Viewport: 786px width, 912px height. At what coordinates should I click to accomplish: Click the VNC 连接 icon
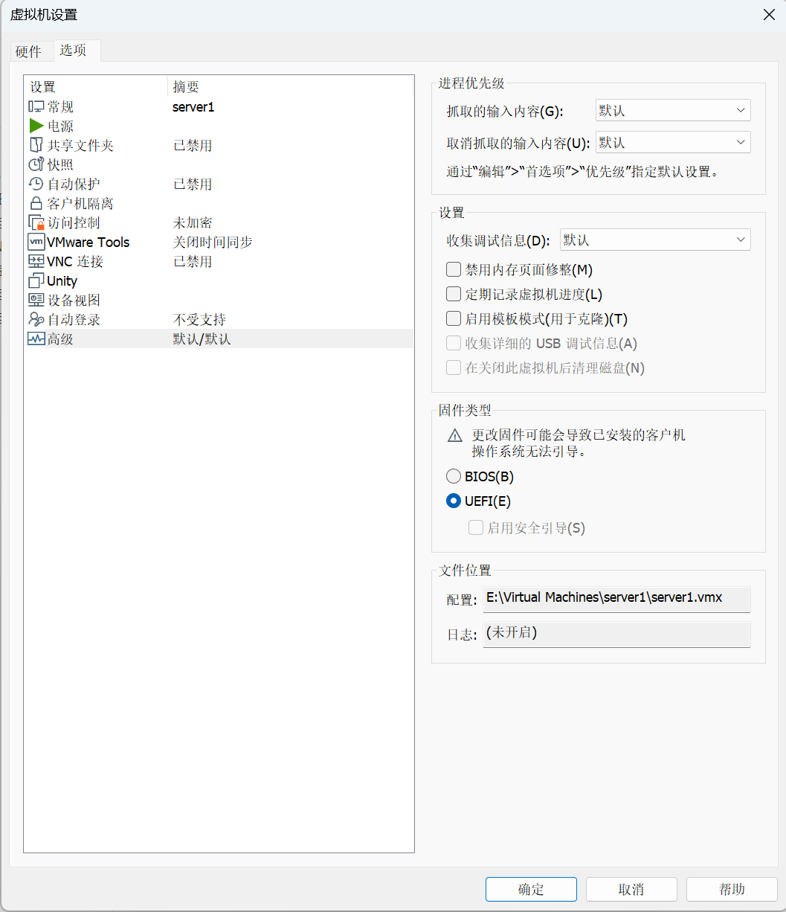[36, 262]
